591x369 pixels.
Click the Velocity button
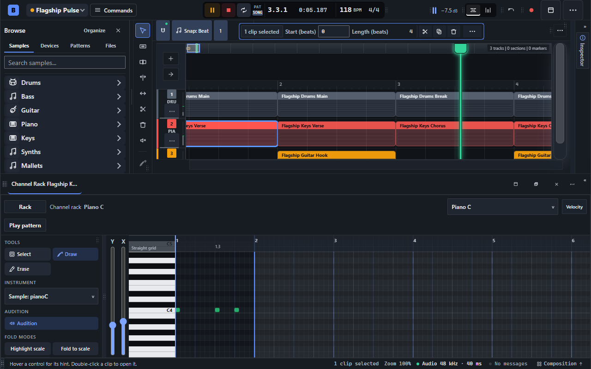tap(574, 207)
